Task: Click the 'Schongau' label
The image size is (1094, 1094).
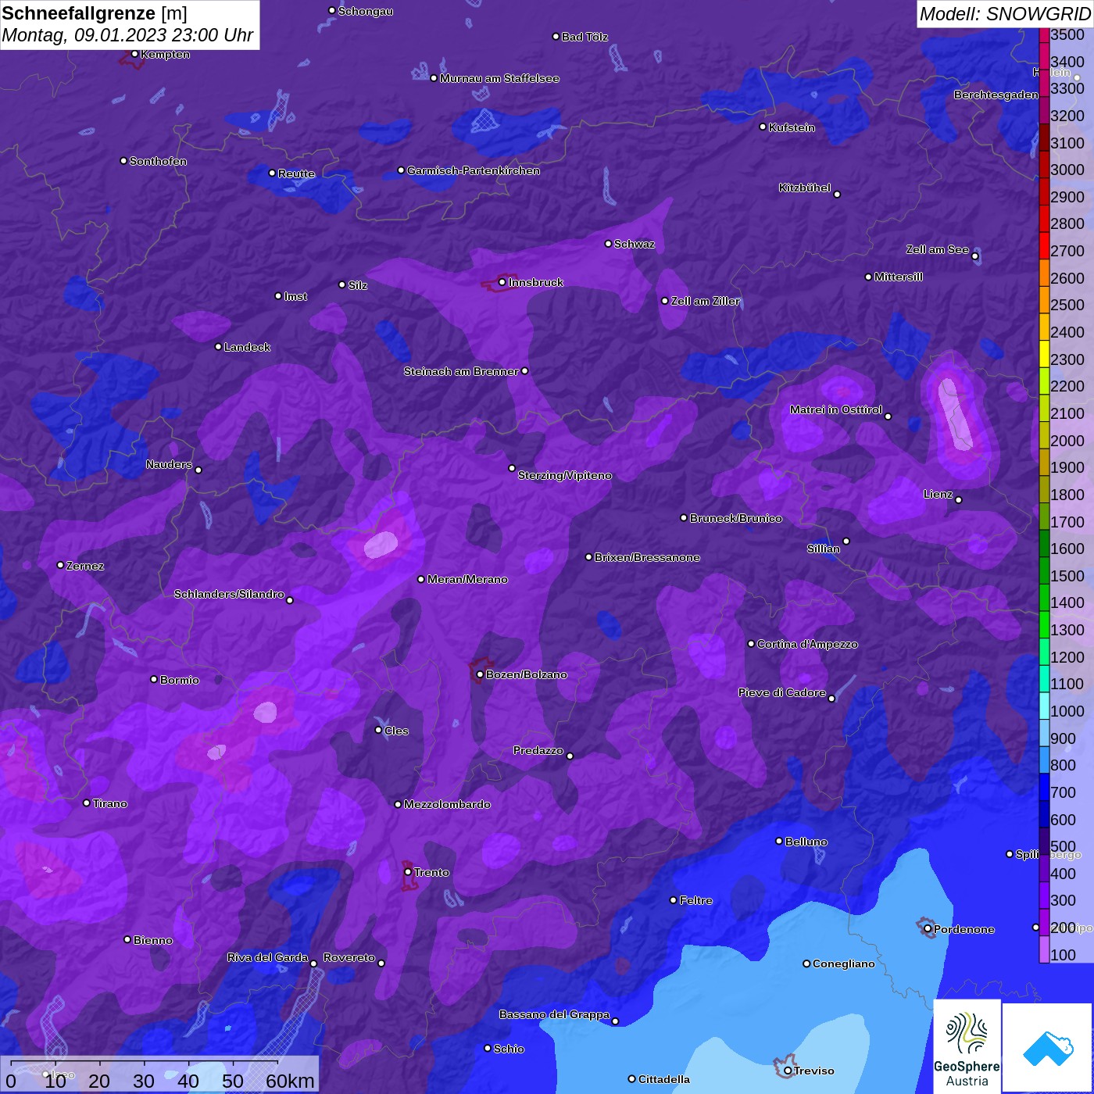Action: click(366, 11)
